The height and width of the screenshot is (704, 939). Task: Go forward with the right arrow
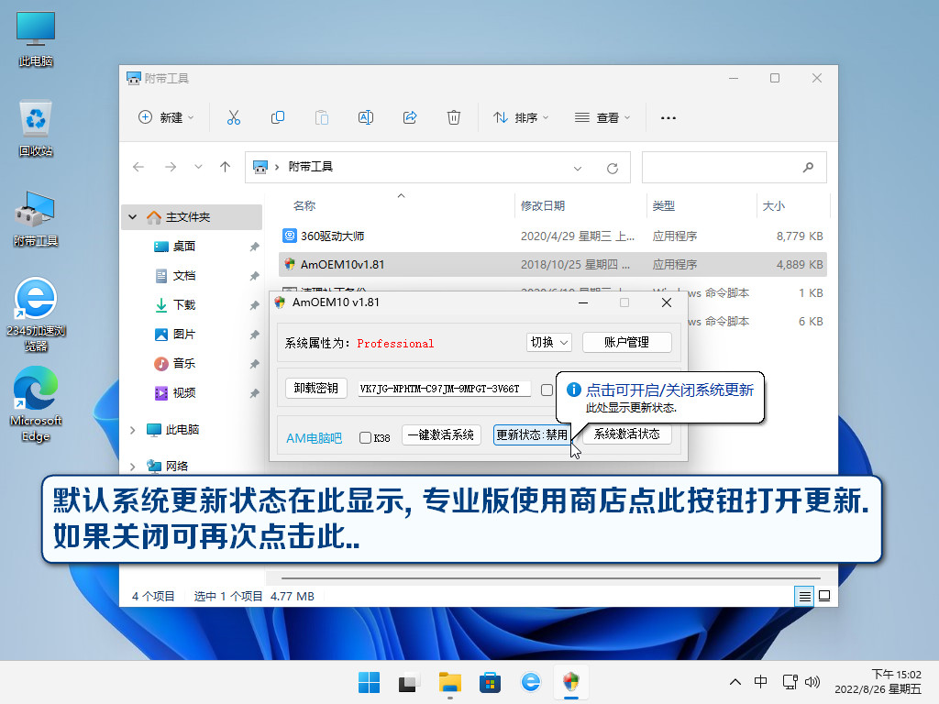[x=171, y=167]
